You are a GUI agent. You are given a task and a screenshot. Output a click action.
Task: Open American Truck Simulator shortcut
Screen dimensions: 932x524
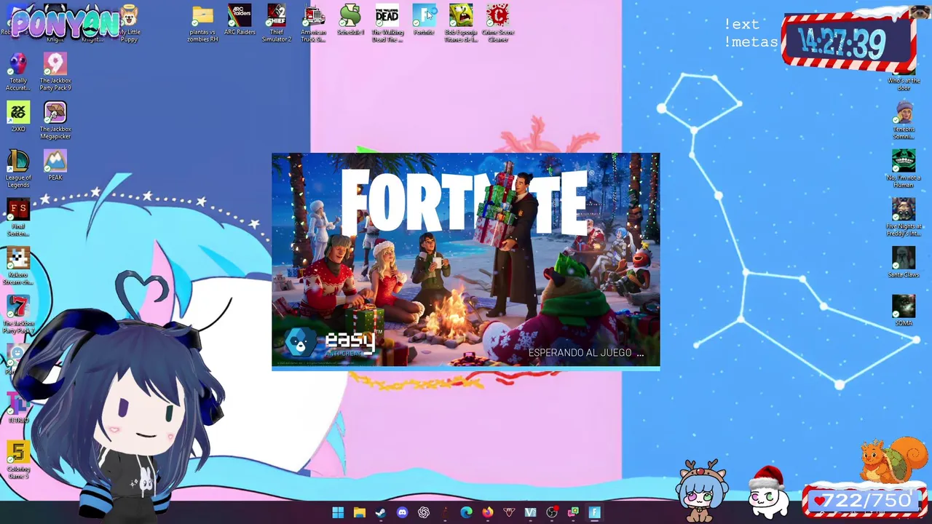tap(313, 23)
